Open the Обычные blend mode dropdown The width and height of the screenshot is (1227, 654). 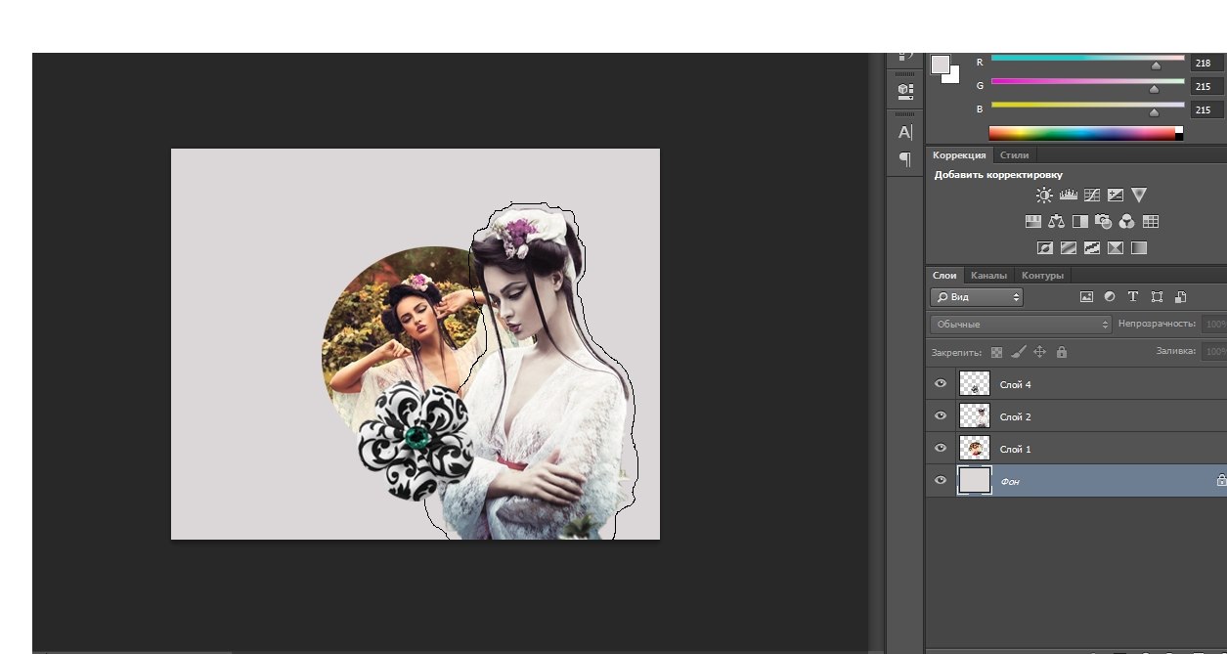pos(1021,324)
